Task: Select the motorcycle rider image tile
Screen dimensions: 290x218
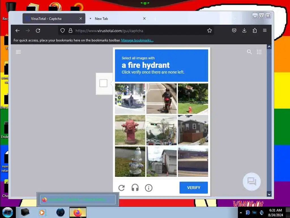Action: tap(161, 98)
